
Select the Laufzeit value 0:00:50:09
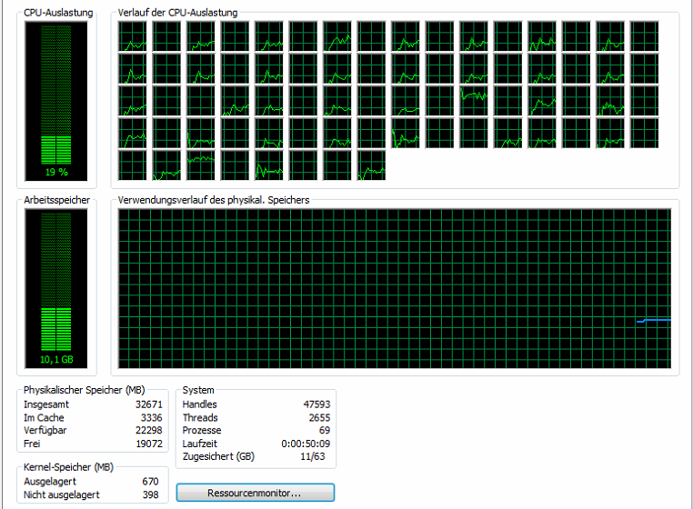tap(306, 444)
